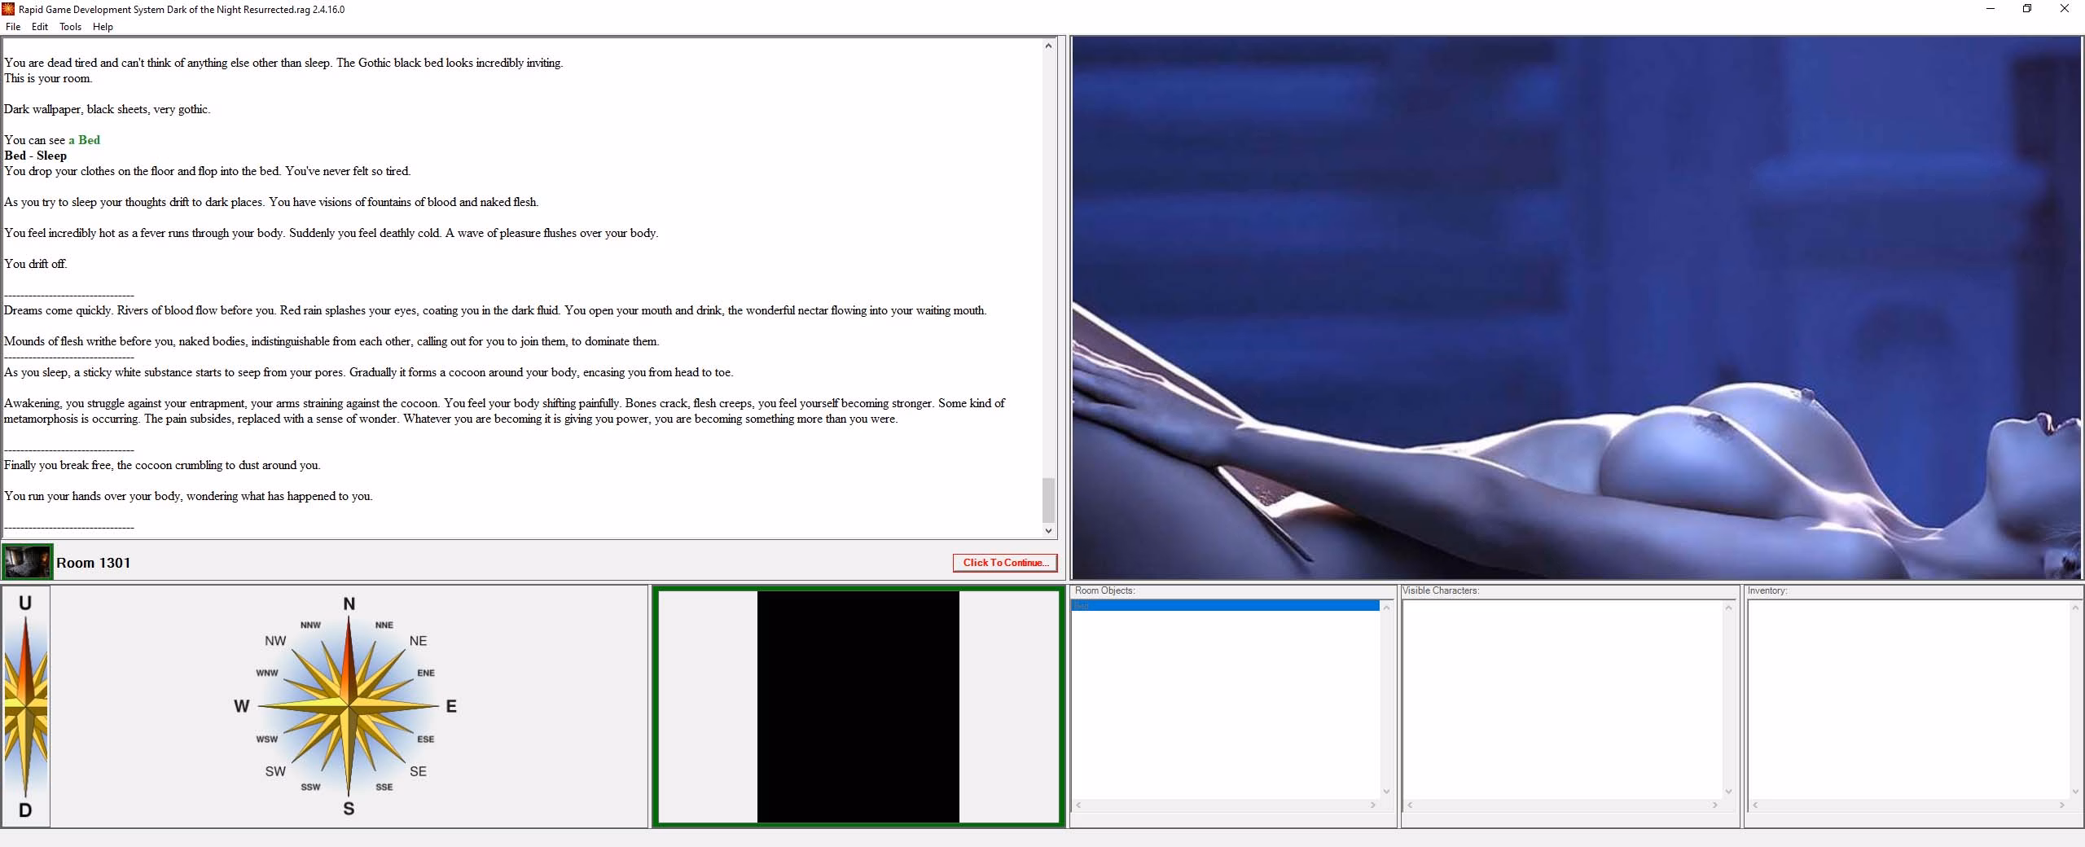Click Inventory horizontal scroll left arrow

pos(1755,805)
